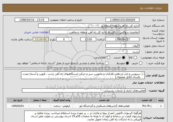The width and height of the screenshot is (173, 122).
Task: Click the deadline hour field 12:00
Action: click(88, 39)
